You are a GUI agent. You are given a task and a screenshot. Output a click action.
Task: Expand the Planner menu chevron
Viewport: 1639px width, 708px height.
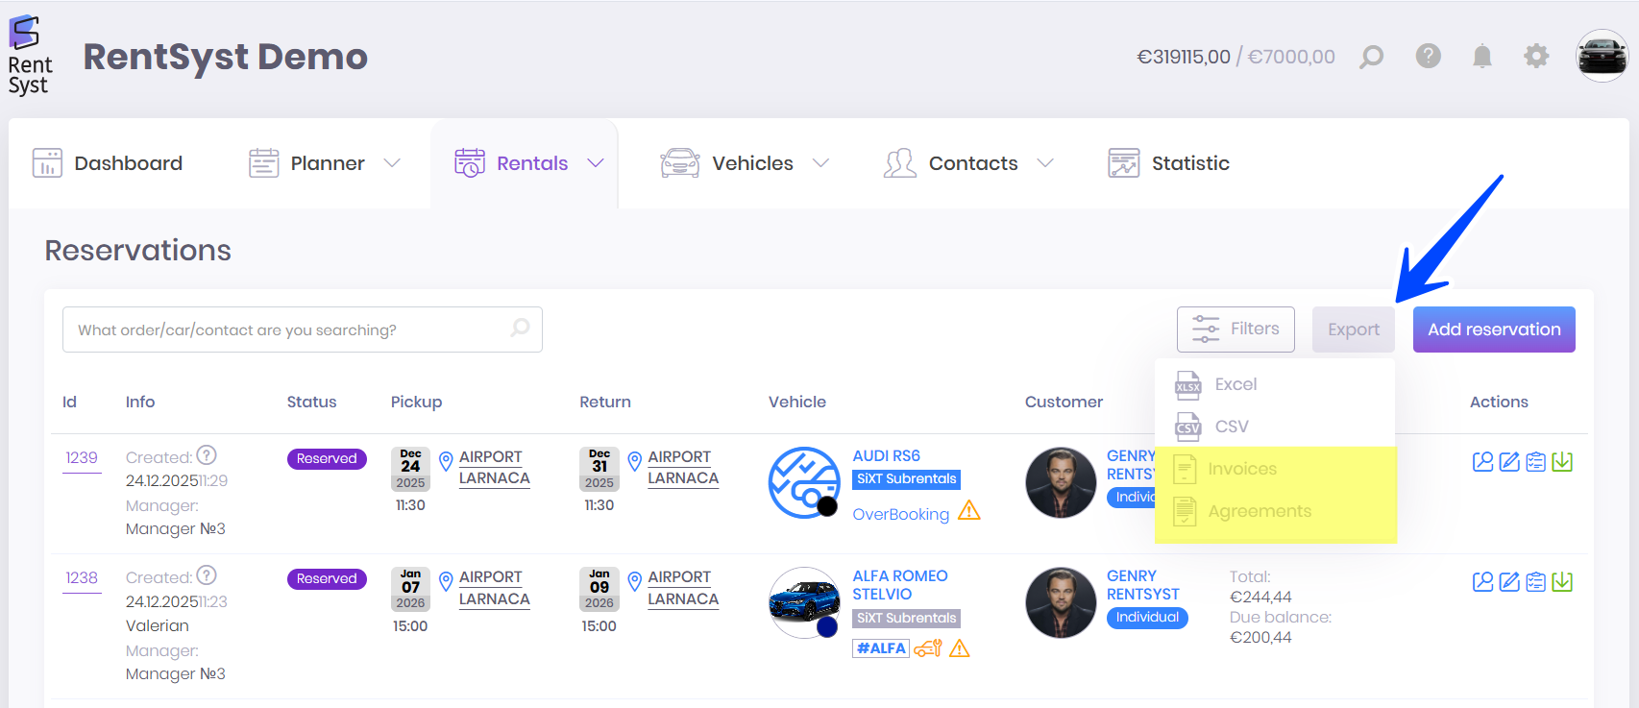pos(392,163)
